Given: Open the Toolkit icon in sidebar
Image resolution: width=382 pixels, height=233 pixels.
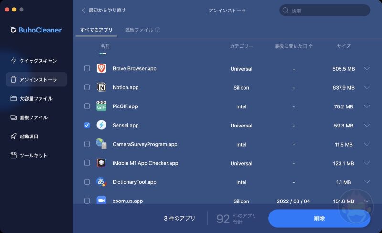Looking at the screenshot, I should coord(13,155).
